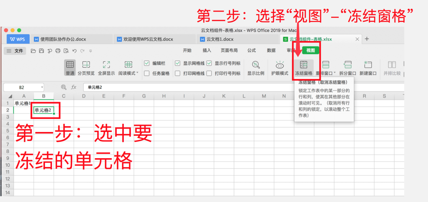This screenshot has width=428, height=202.
Task: Click the export to PDF icon in quick toolbar
Action: coord(50,51)
